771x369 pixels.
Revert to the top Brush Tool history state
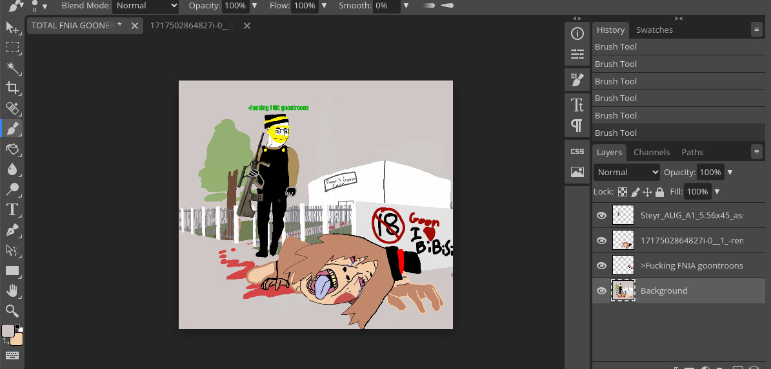click(677, 47)
